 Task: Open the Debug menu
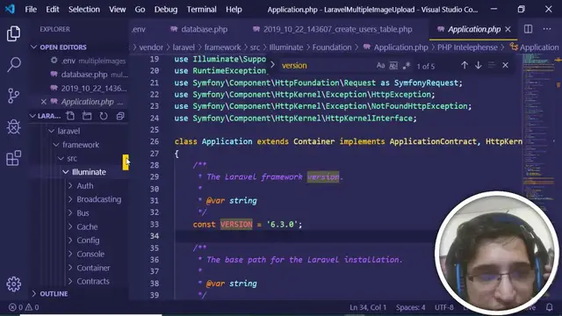coord(166,10)
